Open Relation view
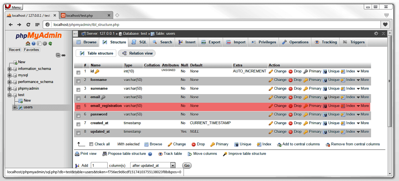This screenshot has width=399, height=181. (x=137, y=53)
